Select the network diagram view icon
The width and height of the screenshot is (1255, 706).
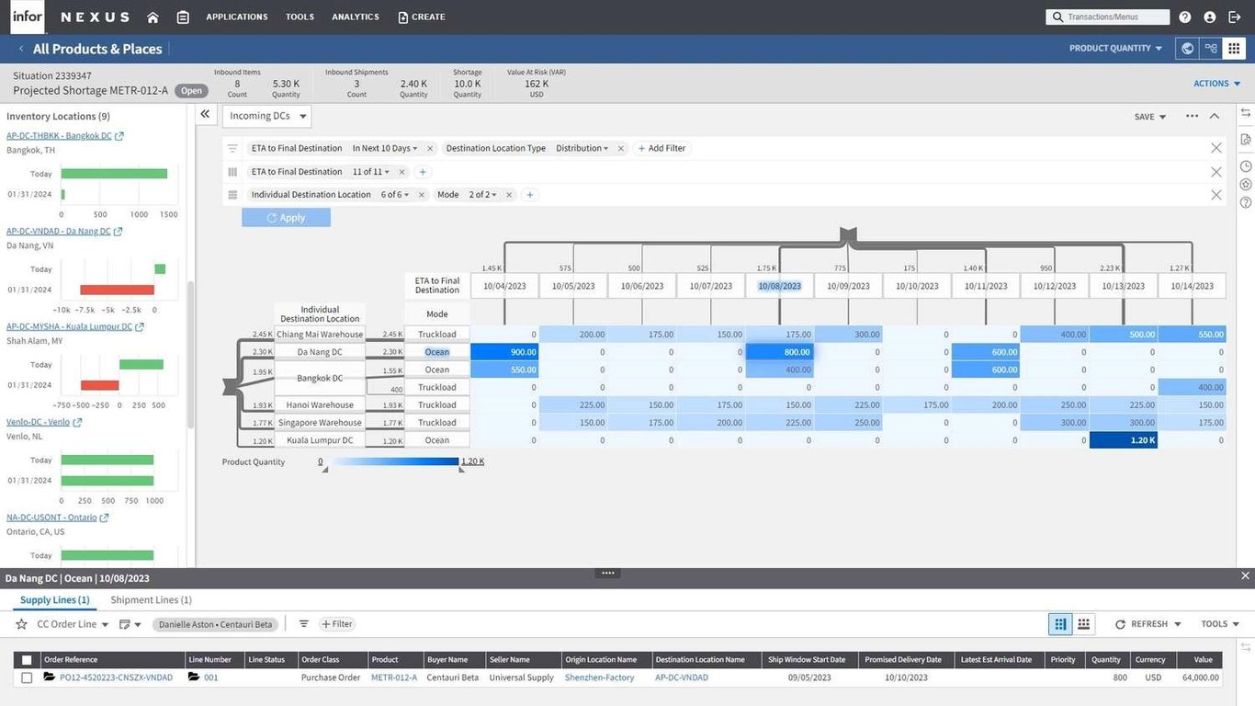point(1210,49)
